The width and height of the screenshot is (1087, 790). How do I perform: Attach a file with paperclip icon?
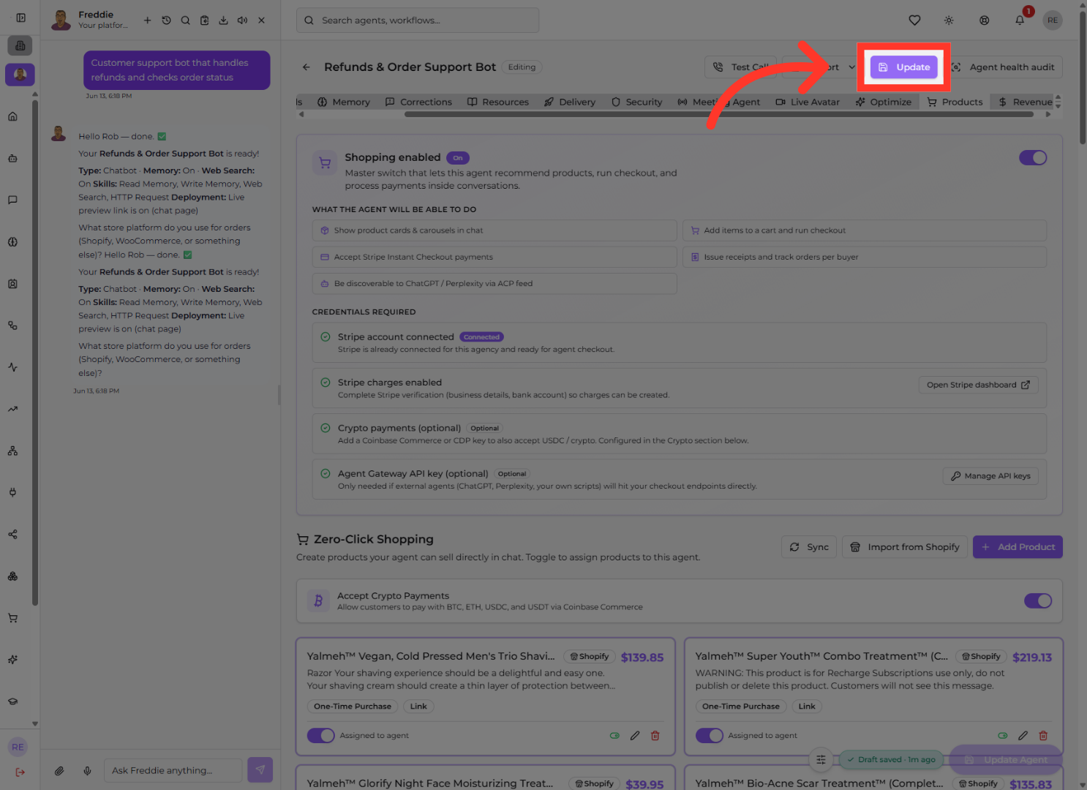pos(59,770)
